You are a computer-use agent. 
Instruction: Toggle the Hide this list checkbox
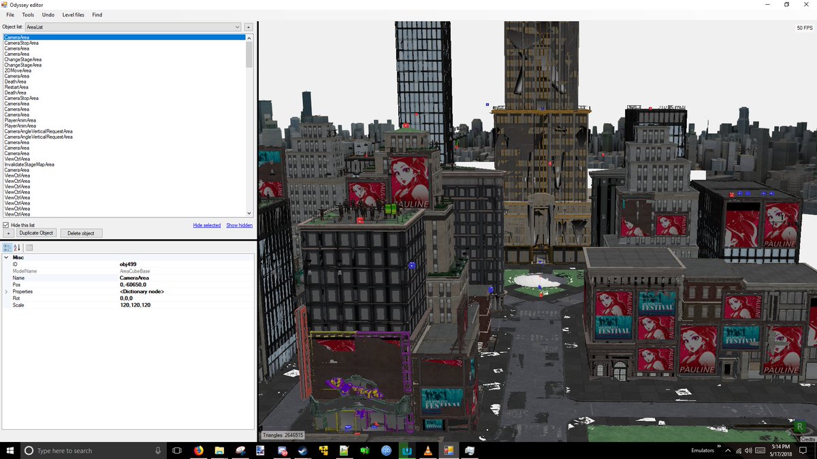tap(6, 225)
